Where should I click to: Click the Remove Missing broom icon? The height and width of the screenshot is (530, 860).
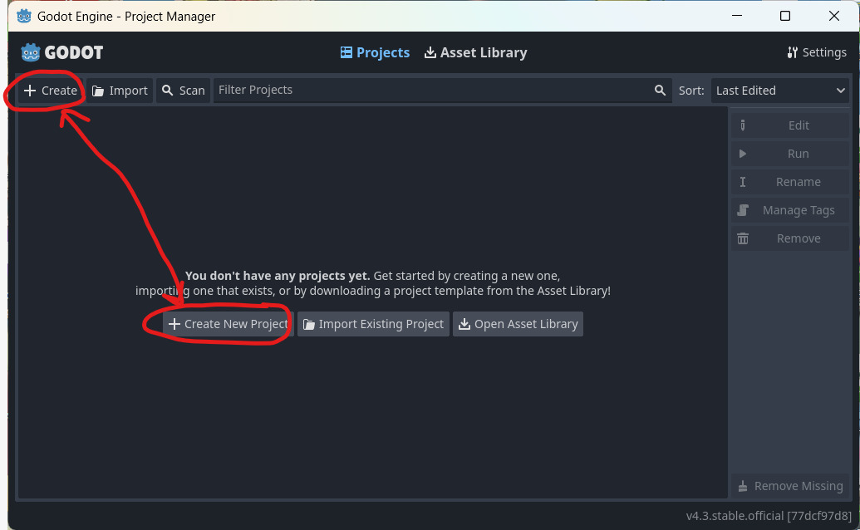pyautogui.click(x=743, y=486)
